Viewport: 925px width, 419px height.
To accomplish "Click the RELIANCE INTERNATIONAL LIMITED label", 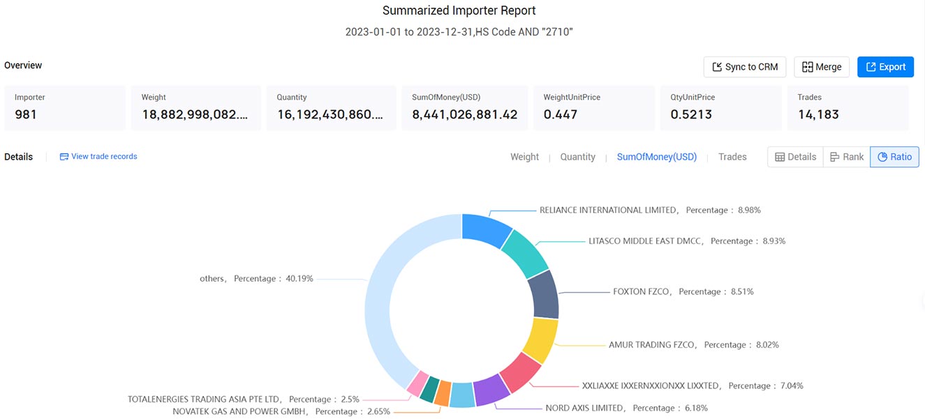I will click(x=650, y=210).
